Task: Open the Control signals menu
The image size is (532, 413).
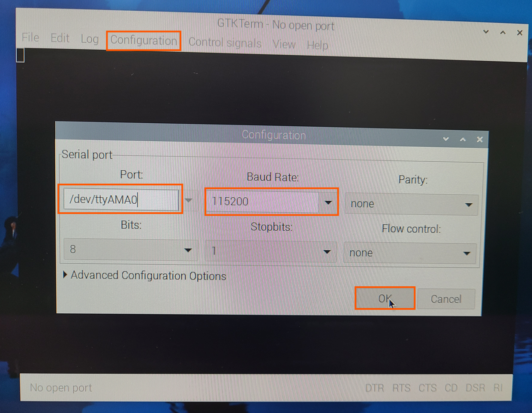Action: click(225, 43)
